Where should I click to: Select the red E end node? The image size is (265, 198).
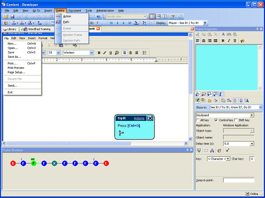click(106, 163)
